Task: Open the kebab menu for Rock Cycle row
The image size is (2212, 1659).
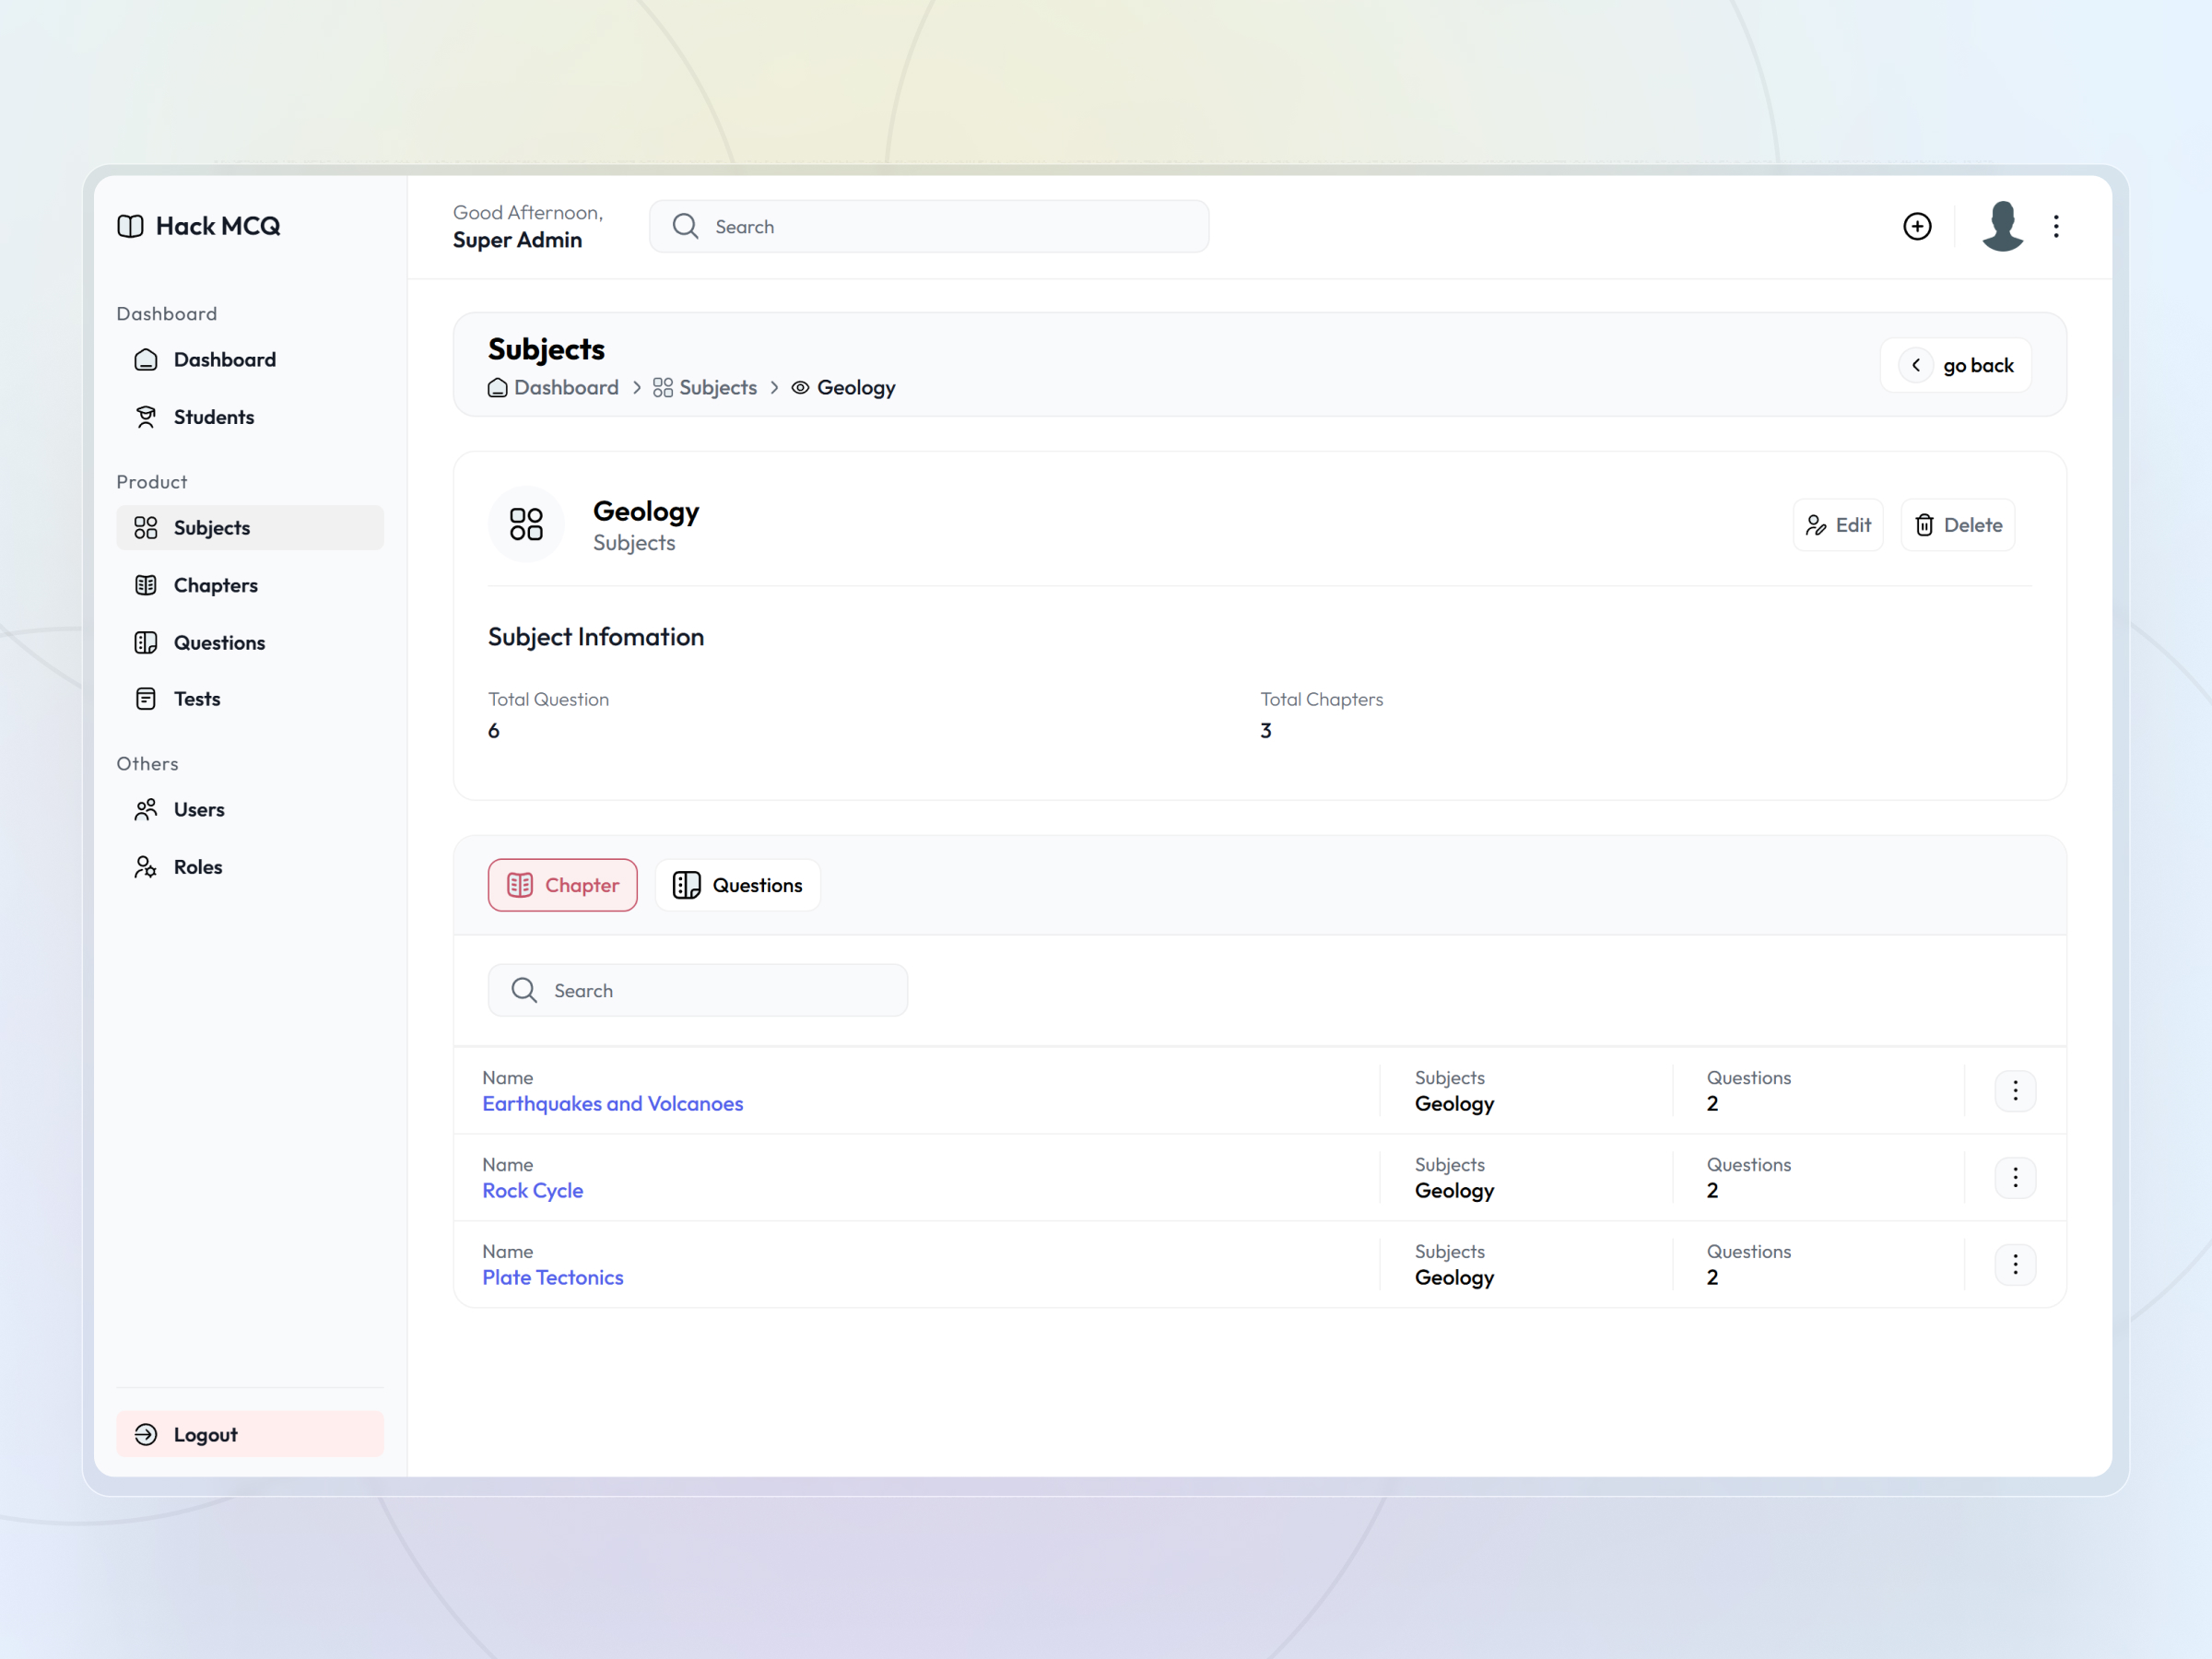Action: 2016,1177
